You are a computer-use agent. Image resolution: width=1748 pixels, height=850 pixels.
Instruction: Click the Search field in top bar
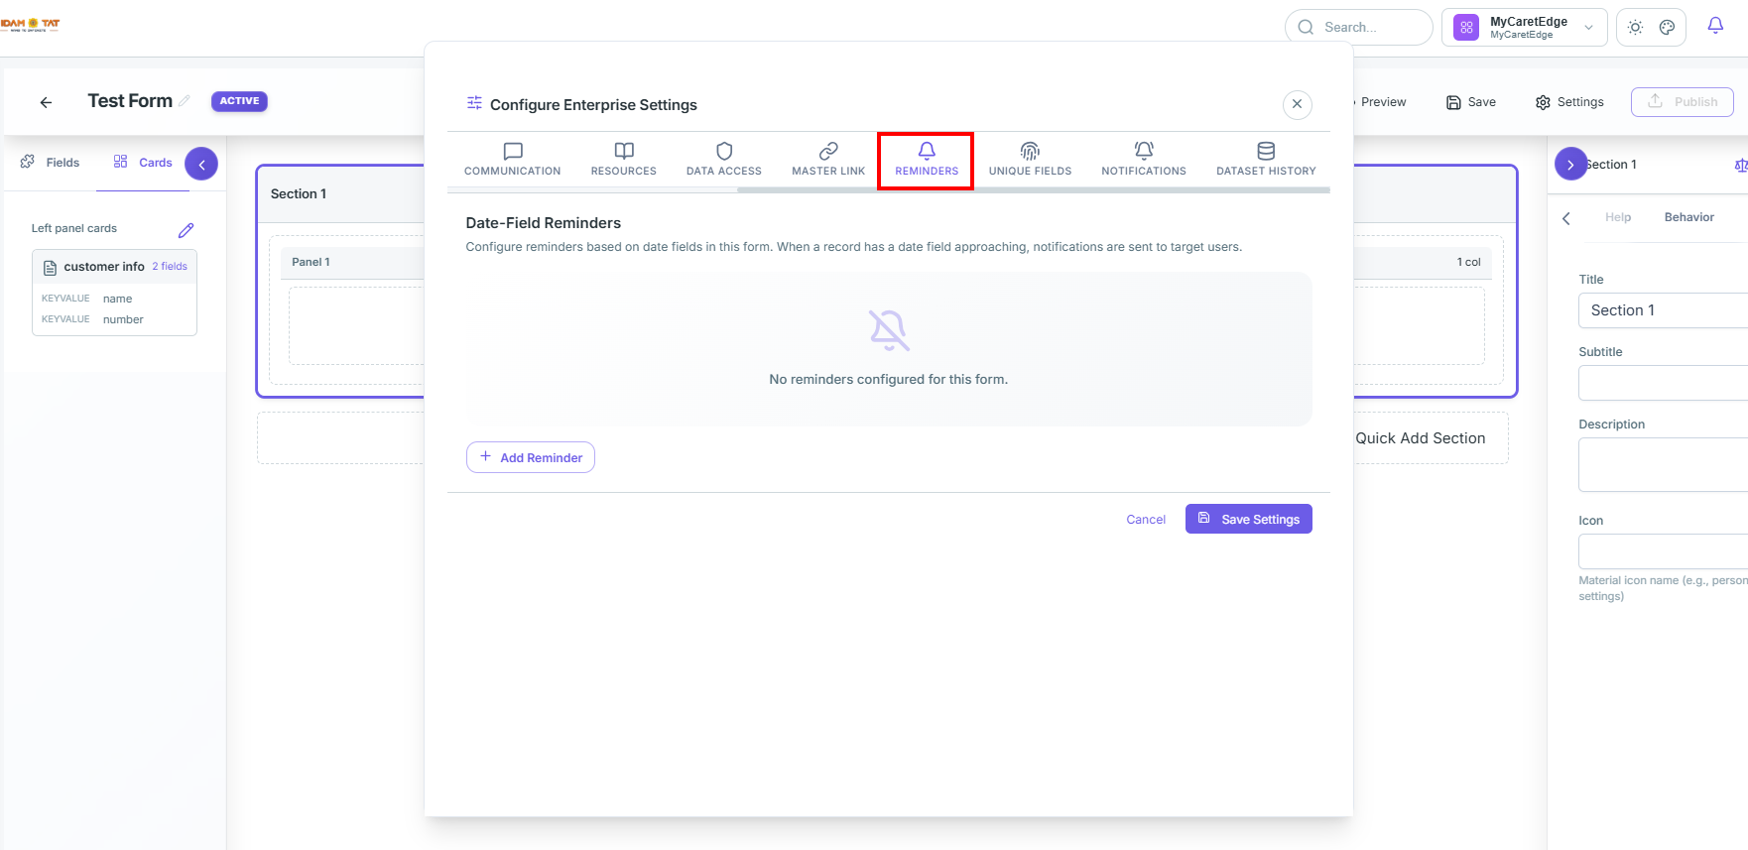[x=1359, y=28]
